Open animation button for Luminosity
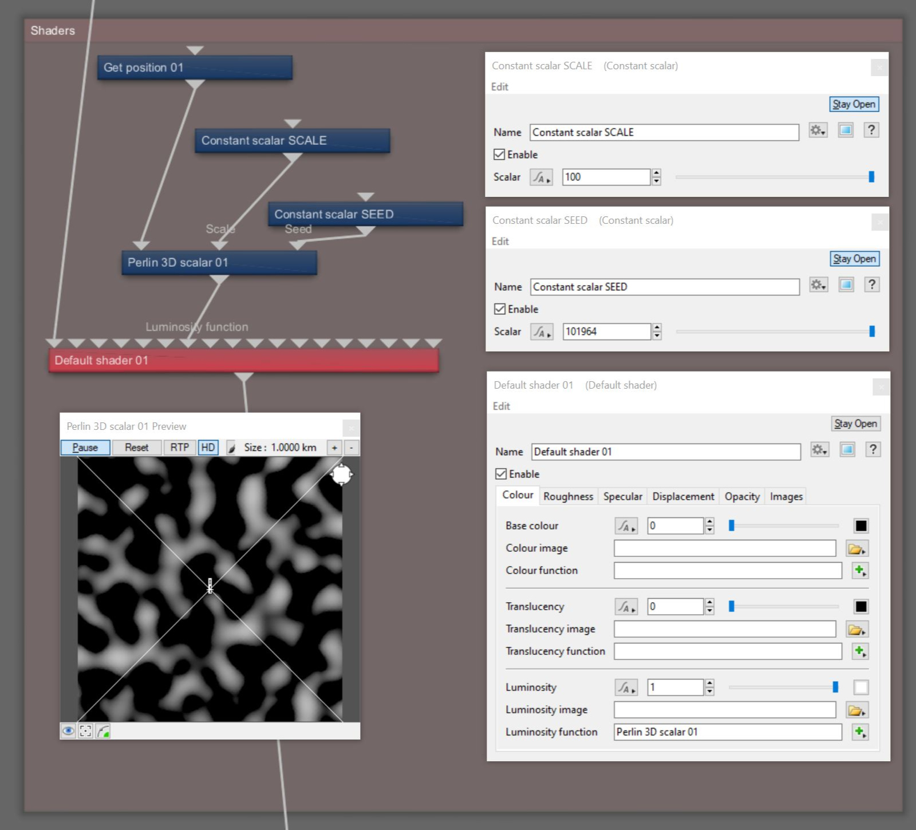Viewport: 916px width, 830px height. (x=626, y=687)
